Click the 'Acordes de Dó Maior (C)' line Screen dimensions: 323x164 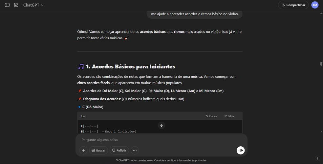pos(151,91)
